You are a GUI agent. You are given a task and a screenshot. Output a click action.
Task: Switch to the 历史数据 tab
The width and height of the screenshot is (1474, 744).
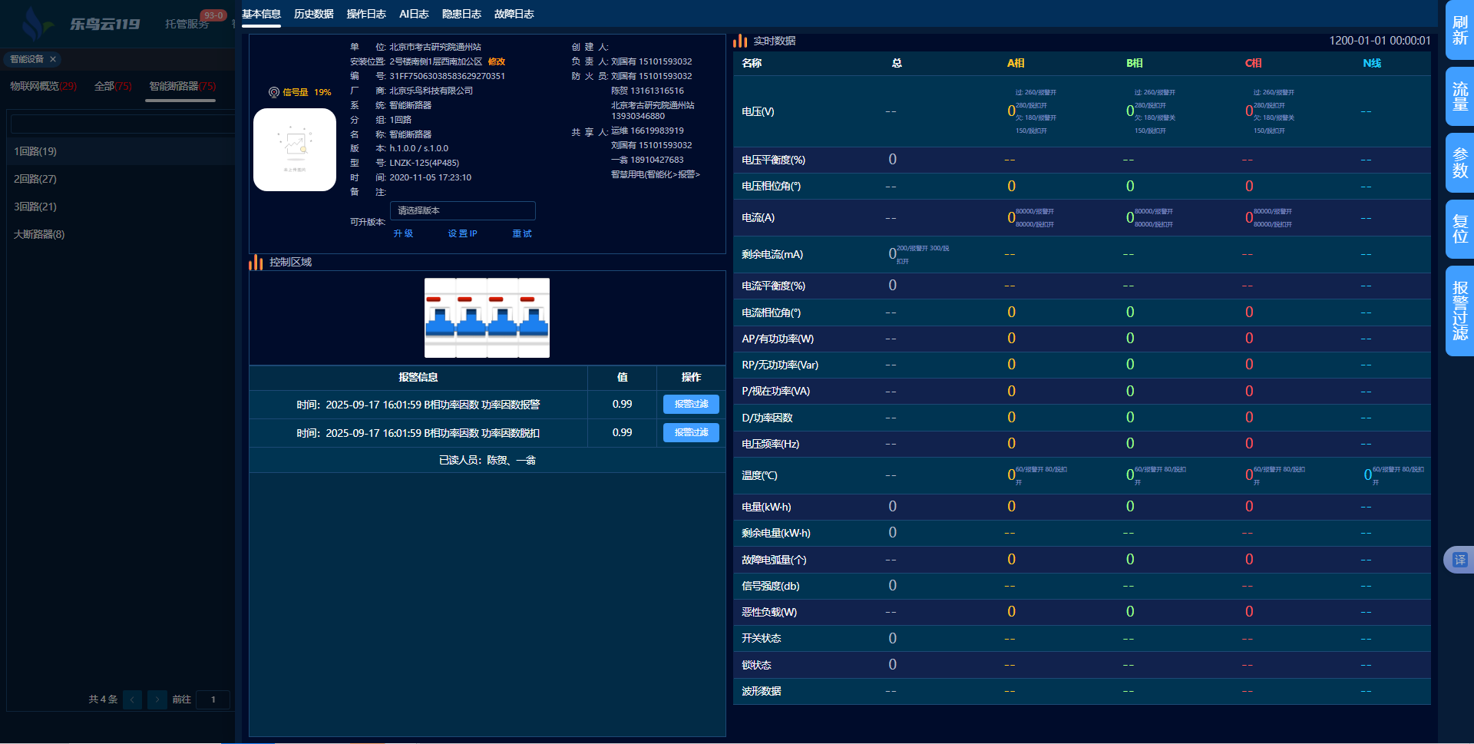tap(313, 14)
